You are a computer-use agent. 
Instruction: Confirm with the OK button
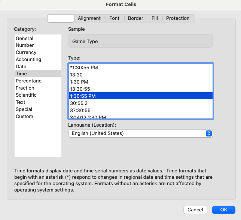(x=223, y=210)
